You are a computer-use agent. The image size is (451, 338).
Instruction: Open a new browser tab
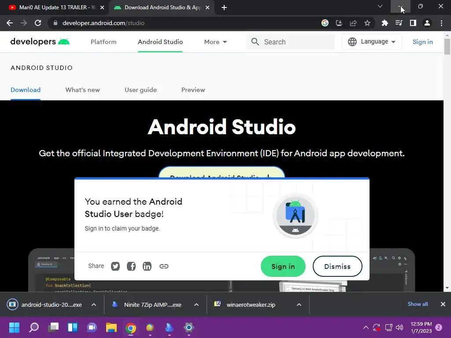coord(224,7)
